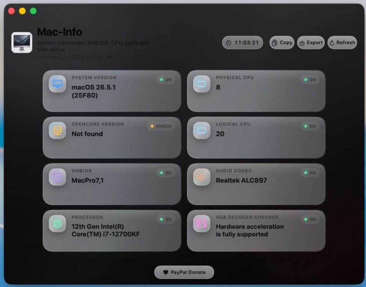366x287 pixels.
Task: Click the OK badge on System Version
Action: 166,80
